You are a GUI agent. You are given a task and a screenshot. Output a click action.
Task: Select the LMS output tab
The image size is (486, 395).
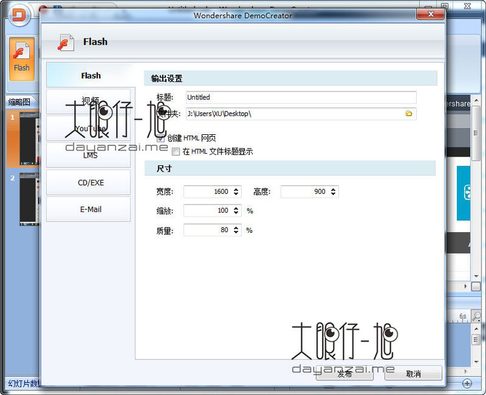pos(89,155)
